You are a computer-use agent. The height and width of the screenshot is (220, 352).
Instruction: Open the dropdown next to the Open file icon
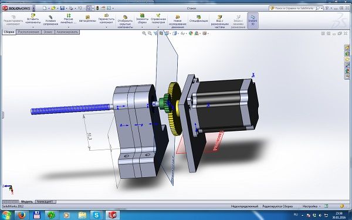57,9
